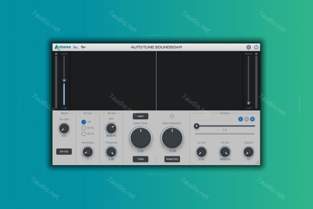Click the 18000 Hz Hi-Cut value
313x209 pixels.
tap(225, 159)
